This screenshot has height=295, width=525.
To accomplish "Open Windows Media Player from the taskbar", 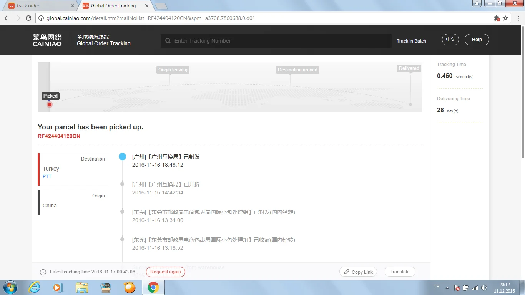I will (57, 287).
